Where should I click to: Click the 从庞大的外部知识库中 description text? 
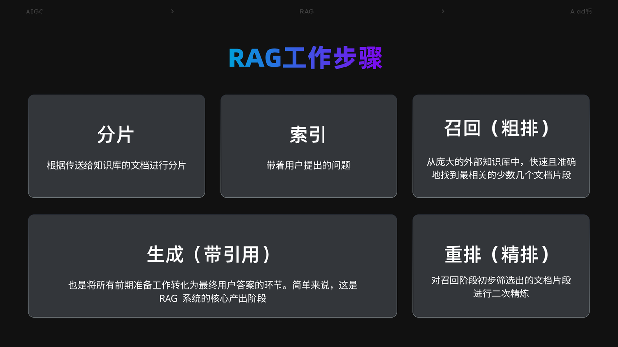point(501,168)
